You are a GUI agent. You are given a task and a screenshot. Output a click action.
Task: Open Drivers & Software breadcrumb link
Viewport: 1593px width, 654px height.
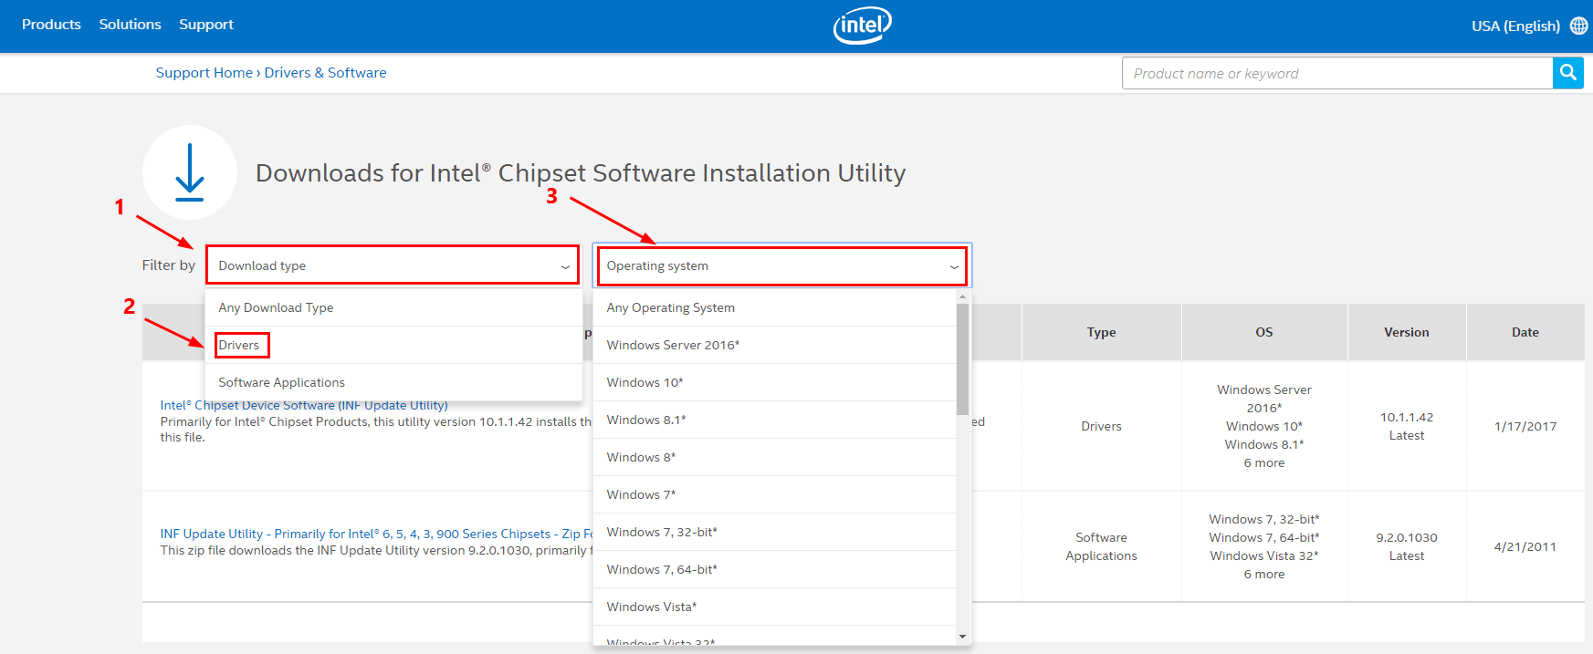click(x=325, y=73)
